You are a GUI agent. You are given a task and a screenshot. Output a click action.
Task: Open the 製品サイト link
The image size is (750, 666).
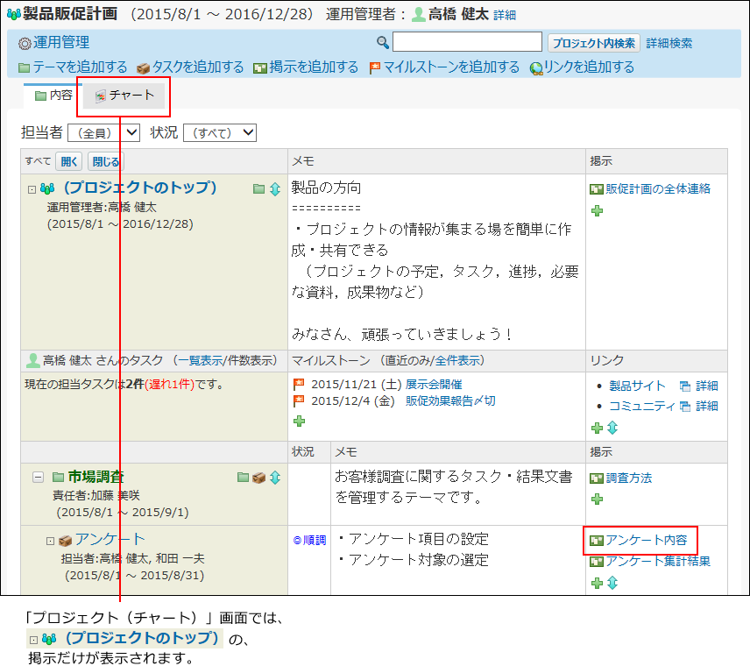(637, 386)
